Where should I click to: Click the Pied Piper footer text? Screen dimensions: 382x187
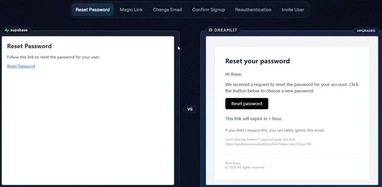233,163
